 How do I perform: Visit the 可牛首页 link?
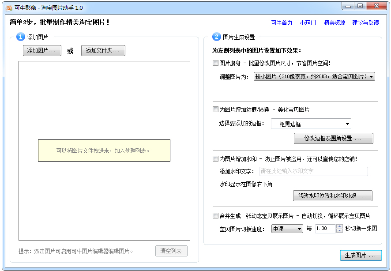282,22
